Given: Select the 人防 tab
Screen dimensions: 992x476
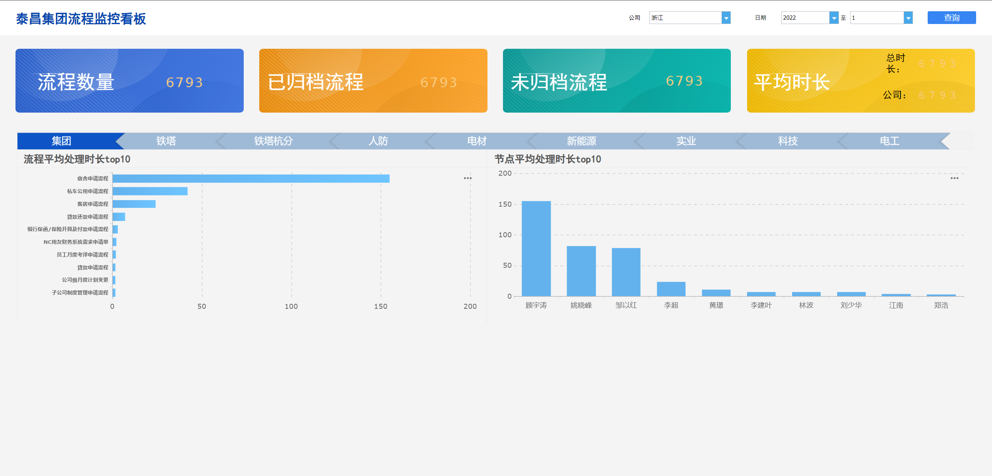Looking at the screenshot, I should [x=378, y=141].
